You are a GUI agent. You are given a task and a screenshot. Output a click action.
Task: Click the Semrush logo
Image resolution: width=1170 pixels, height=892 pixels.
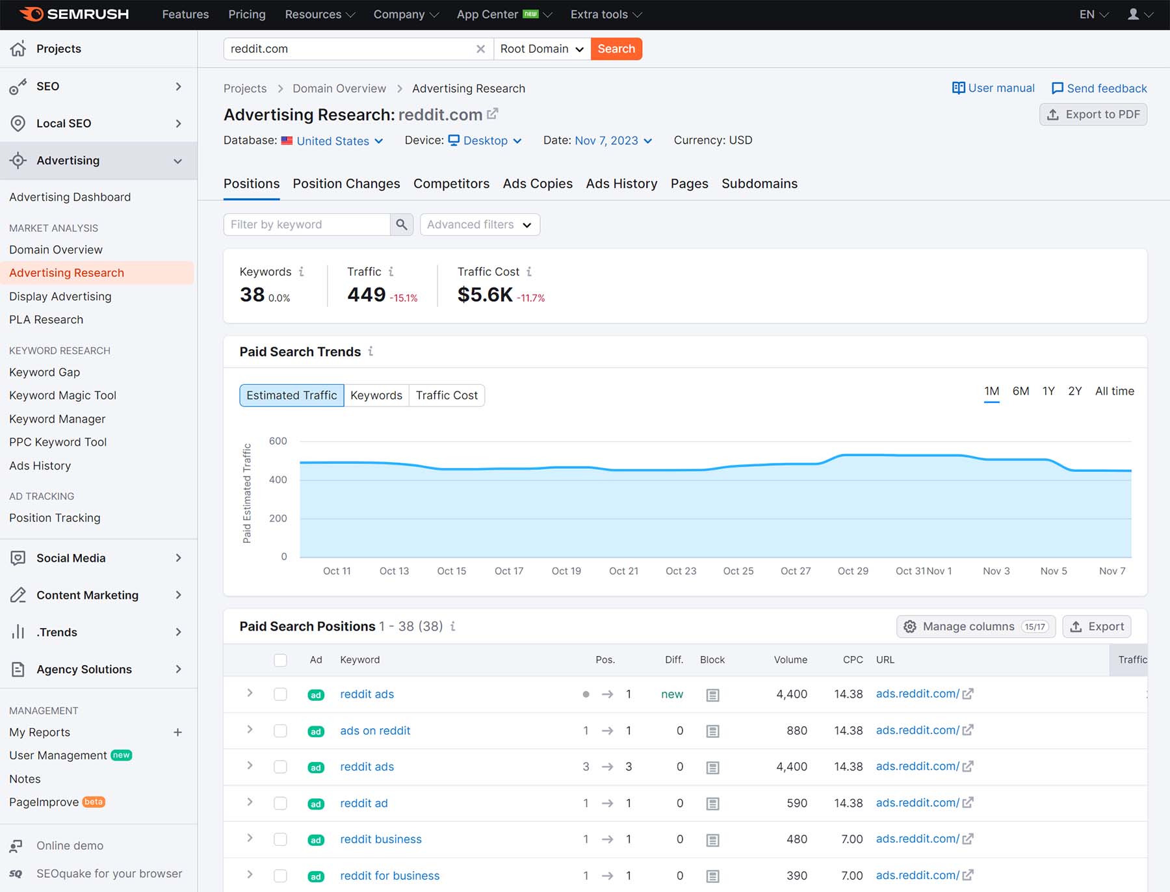point(71,14)
